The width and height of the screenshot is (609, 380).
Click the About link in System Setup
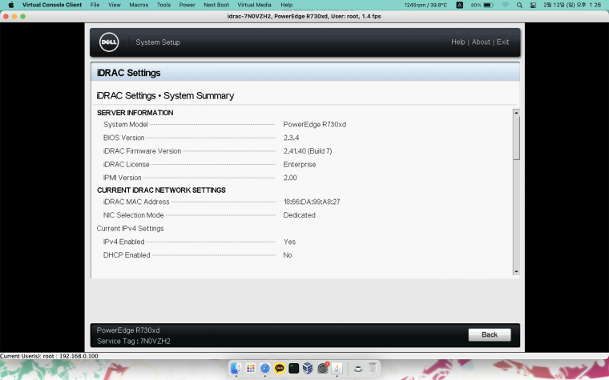481,42
